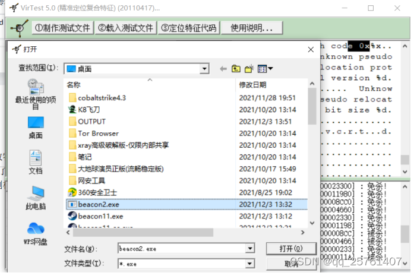This screenshot has width=411, height=273.
Task: Select 最近使用的项目 in places bar
Action: point(36,94)
